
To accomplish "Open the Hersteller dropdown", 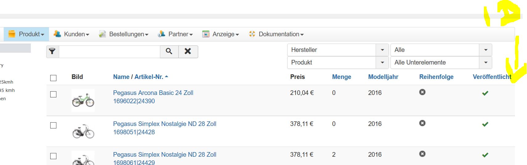I will (x=382, y=50).
